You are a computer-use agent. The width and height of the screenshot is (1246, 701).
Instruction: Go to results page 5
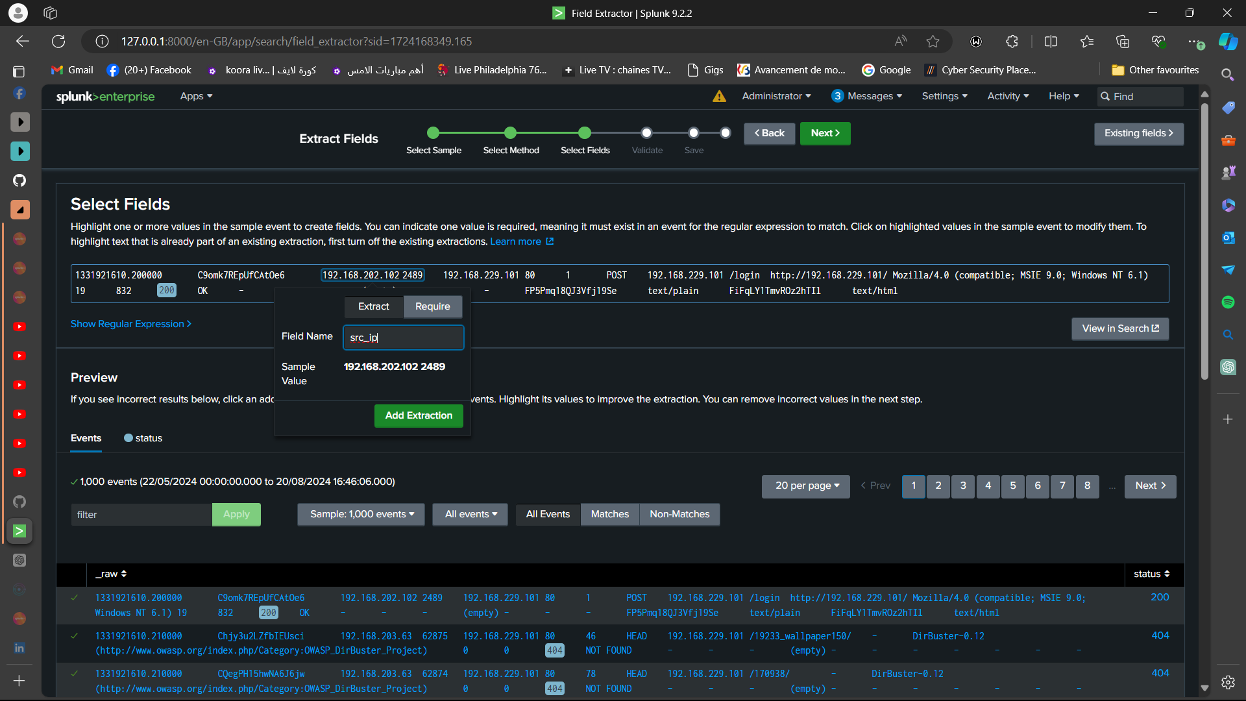[1012, 486]
